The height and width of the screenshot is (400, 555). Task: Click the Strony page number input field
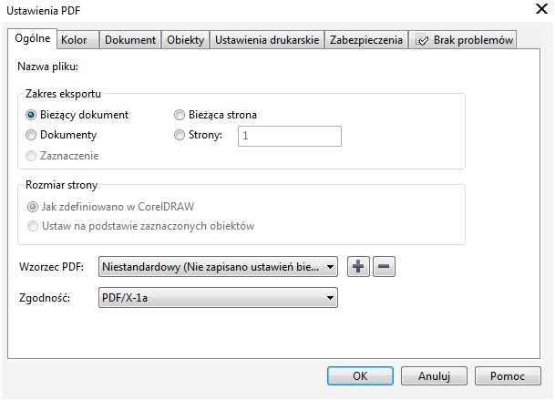click(x=289, y=136)
